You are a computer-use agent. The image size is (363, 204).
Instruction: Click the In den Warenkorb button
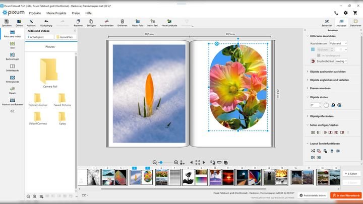point(346,195)
